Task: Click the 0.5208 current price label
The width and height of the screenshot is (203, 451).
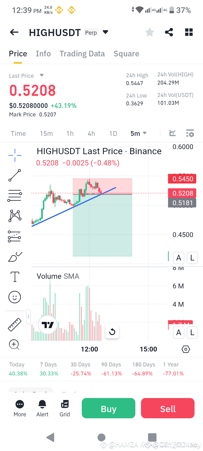Action: [182, 193]
